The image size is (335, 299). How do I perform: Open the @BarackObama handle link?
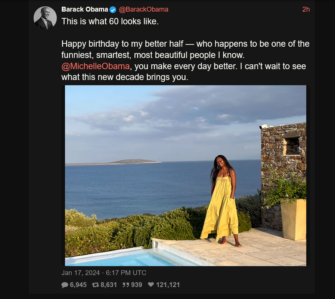tap(143, 9)
